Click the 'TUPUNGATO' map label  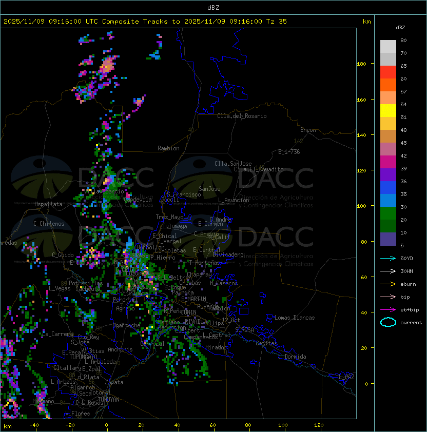point(83,357)
